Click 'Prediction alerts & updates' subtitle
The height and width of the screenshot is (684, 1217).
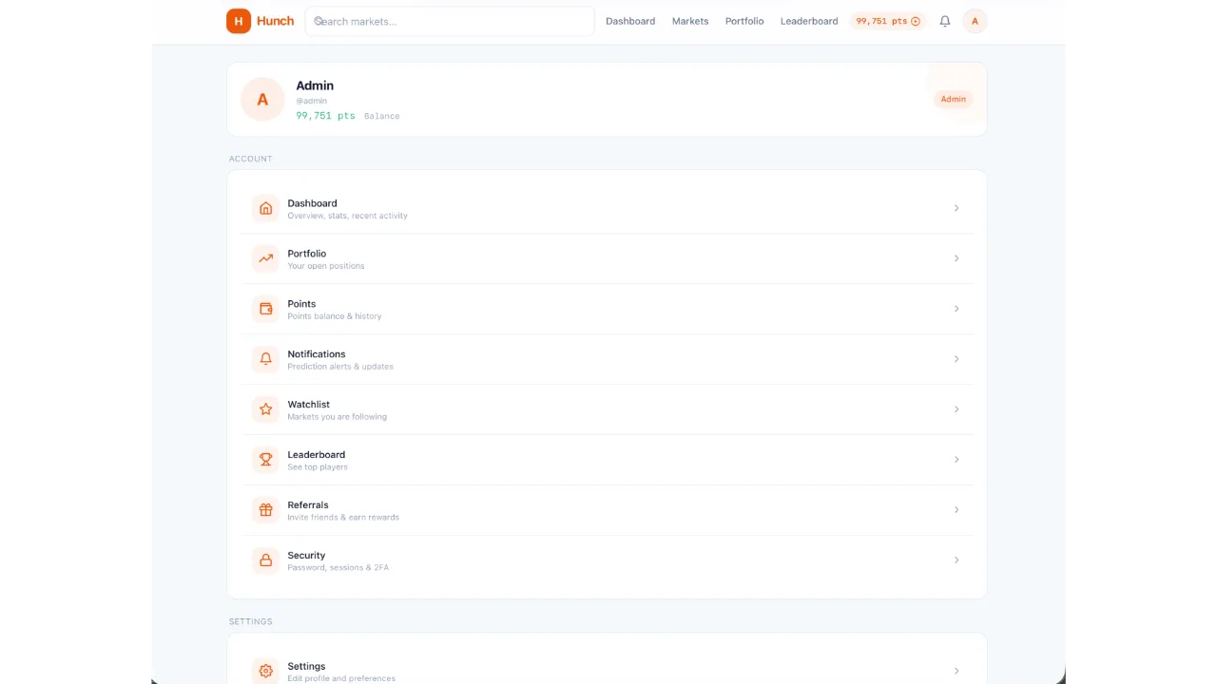tap(340, 367)
